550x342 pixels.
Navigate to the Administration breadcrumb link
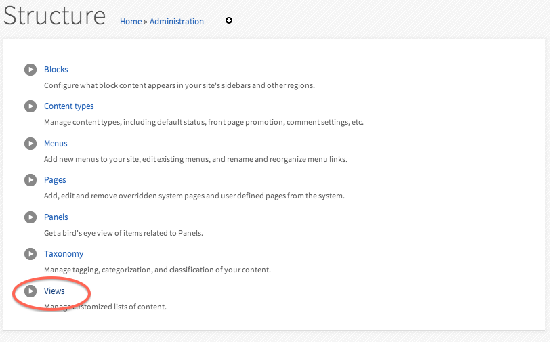pyautogui.click(x=177, y=22)
